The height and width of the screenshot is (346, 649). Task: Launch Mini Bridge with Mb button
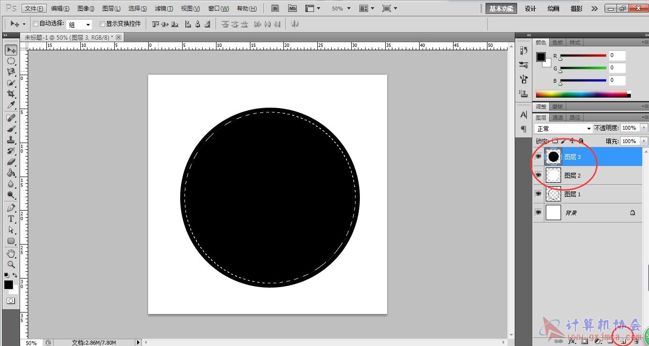pos(292,9)
